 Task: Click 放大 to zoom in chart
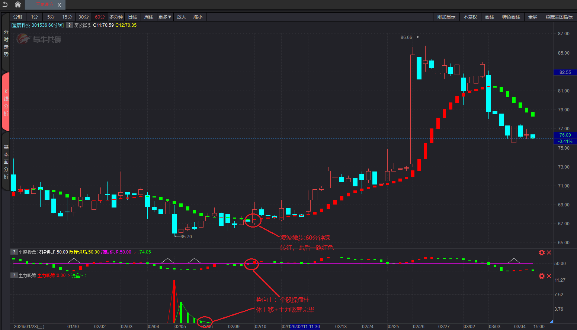tap(181, 17)
